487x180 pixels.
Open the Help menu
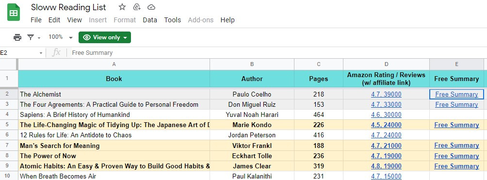[227, 20]
